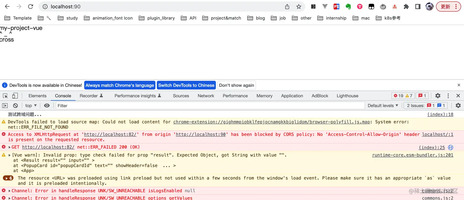The image size is (464, 200).
Task: Open DevTools settings gear
Action: click(438, 96)
